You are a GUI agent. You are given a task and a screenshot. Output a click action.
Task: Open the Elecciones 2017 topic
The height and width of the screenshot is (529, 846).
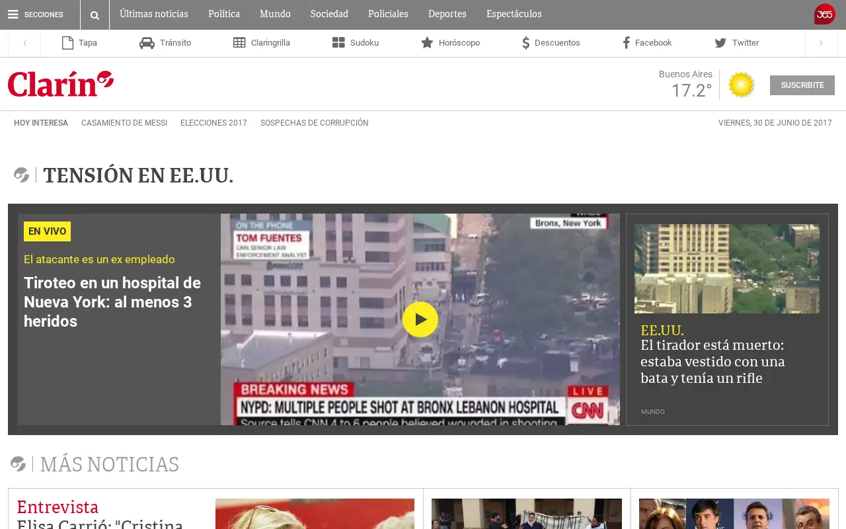[213, 123]
